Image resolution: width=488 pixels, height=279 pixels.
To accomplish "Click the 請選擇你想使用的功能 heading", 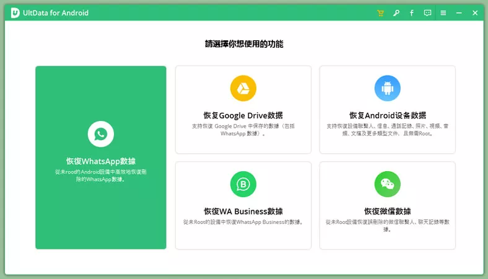I will pyautogui.click(x=244, y=44).
